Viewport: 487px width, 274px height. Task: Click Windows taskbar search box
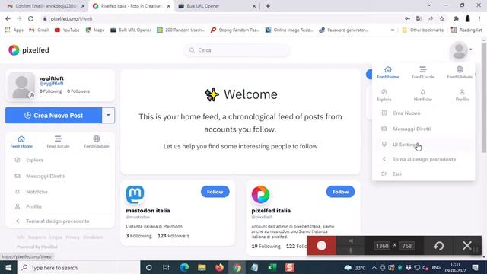click(79, 267)
